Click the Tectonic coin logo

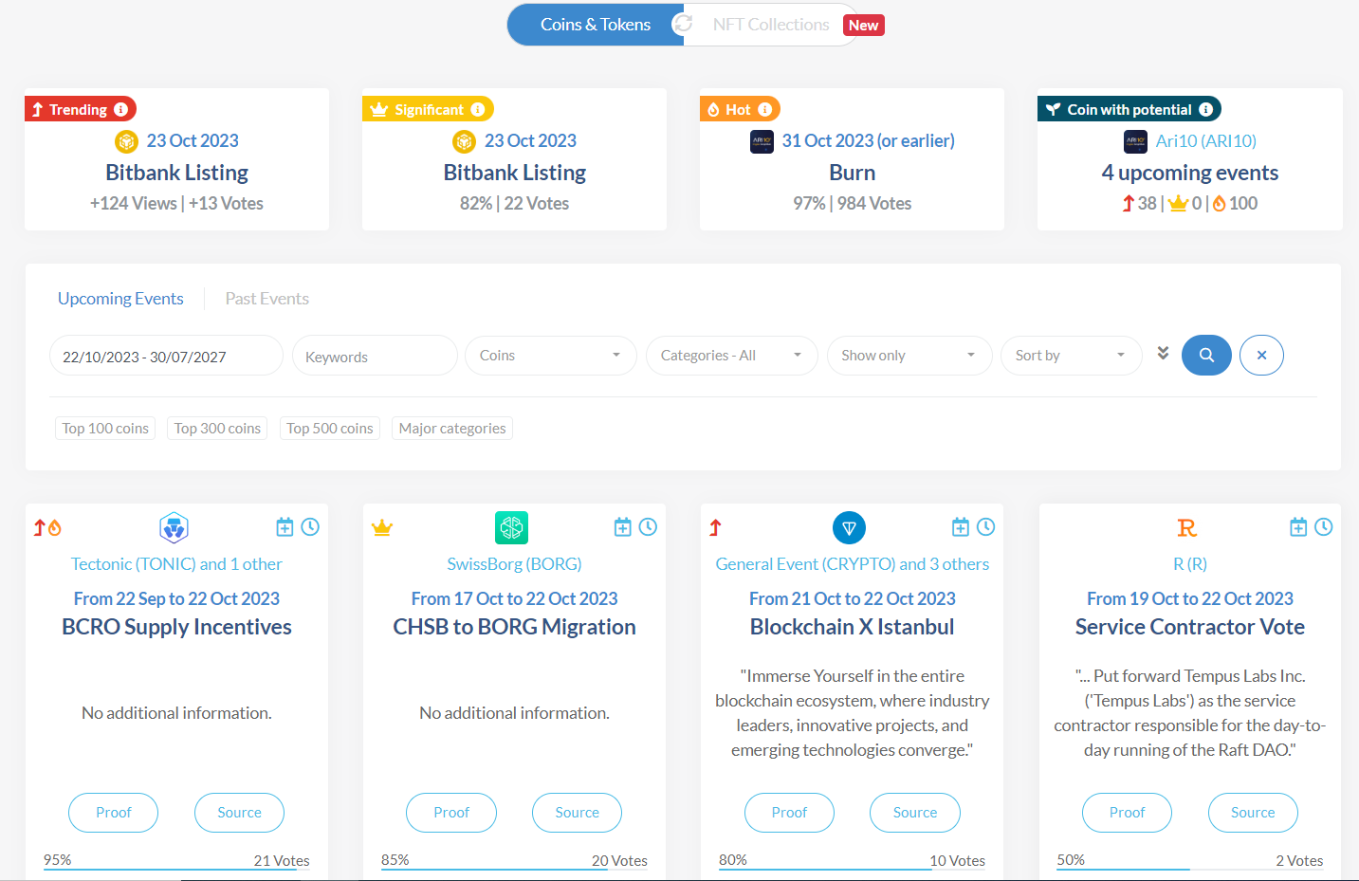pos(174,527)
